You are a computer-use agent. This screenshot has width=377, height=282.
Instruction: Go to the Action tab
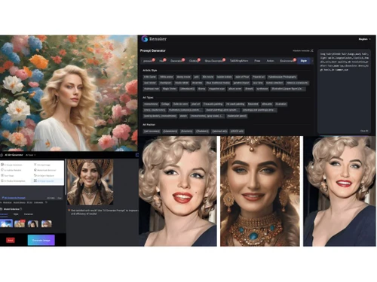270,61
